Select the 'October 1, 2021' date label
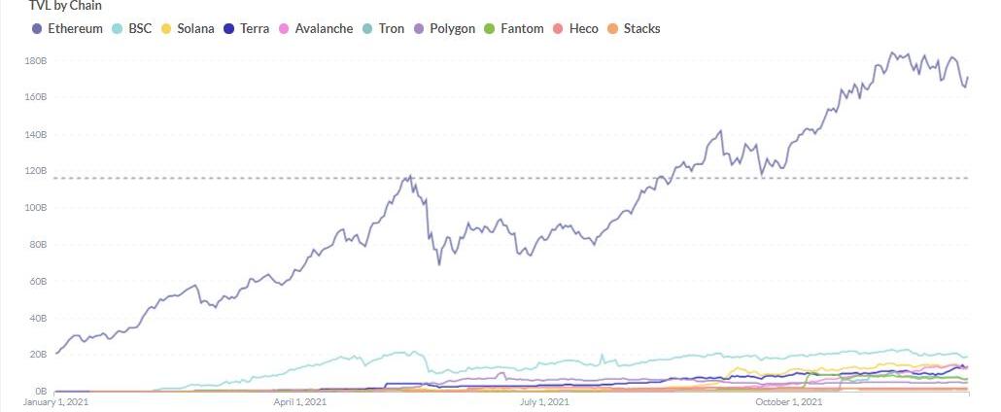This screenshot has height=412, width=1001. click(x=790, y=401)
